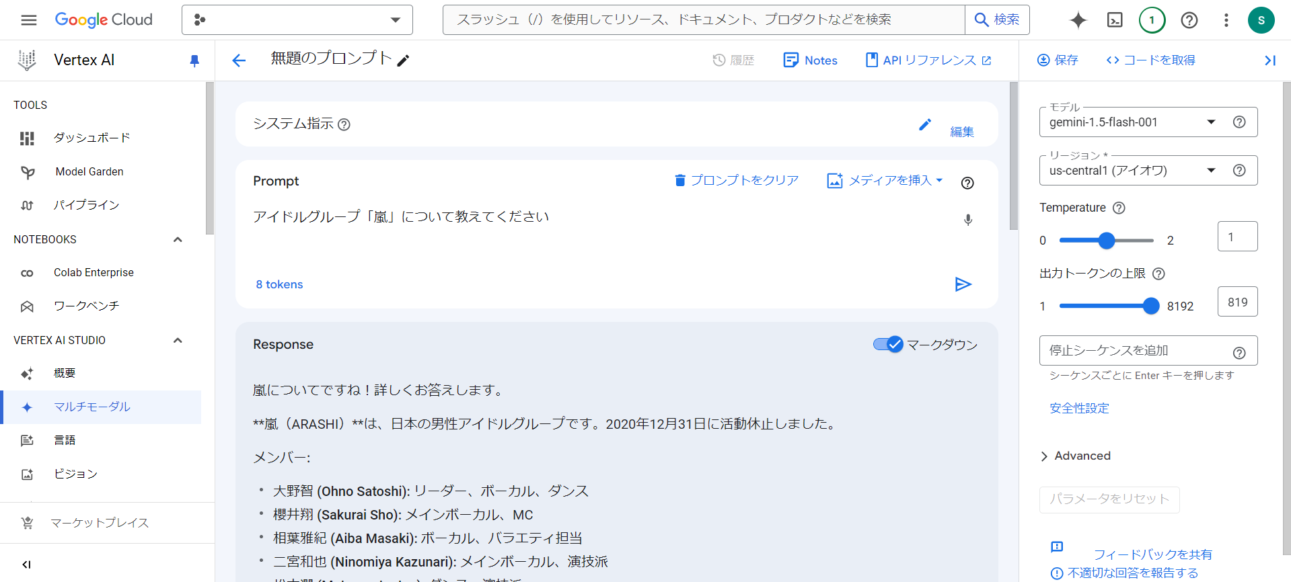Click the output token limit value field

click(x=1237, y=302)
